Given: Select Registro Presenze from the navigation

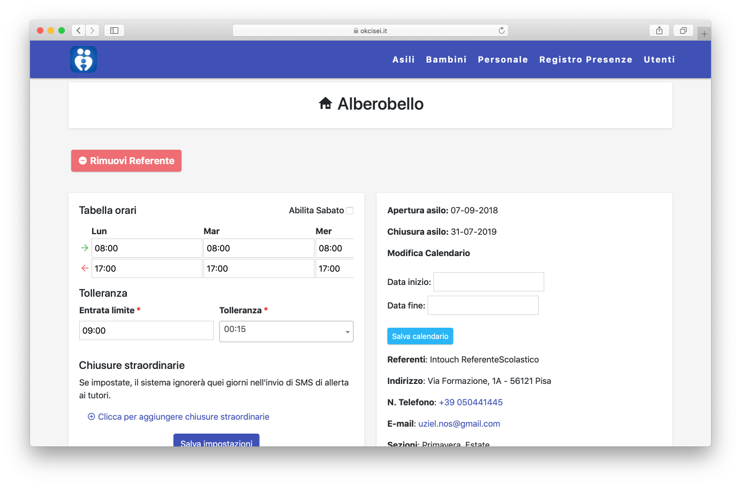Looking at the screenshot, I should click(586, 59).
